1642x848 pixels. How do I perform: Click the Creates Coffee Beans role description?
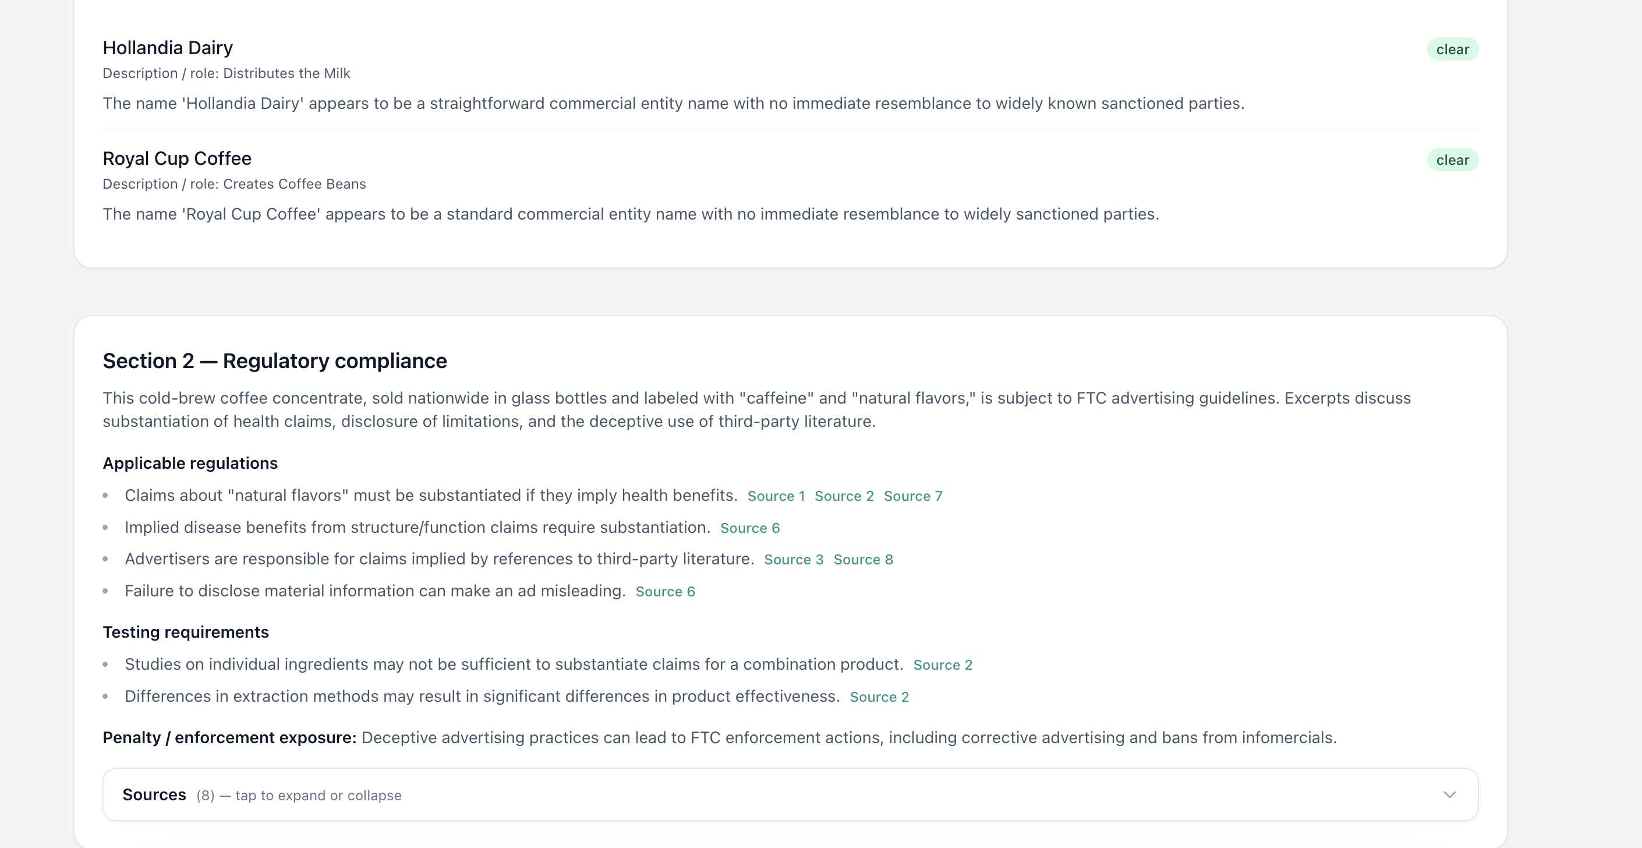(x=294, y=183)
